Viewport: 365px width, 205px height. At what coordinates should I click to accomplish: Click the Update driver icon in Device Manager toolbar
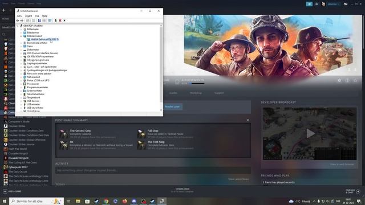pos(55,20)
